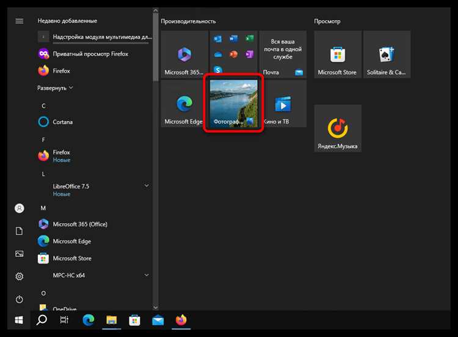The height and width of the screenshot is (337, 458).
Task: Expand the LibreOffice 7.5 folder
Action: tap(95, 190)
